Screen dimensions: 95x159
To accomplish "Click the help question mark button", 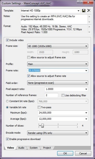I will pyautogui.click(x=80, y=2).
